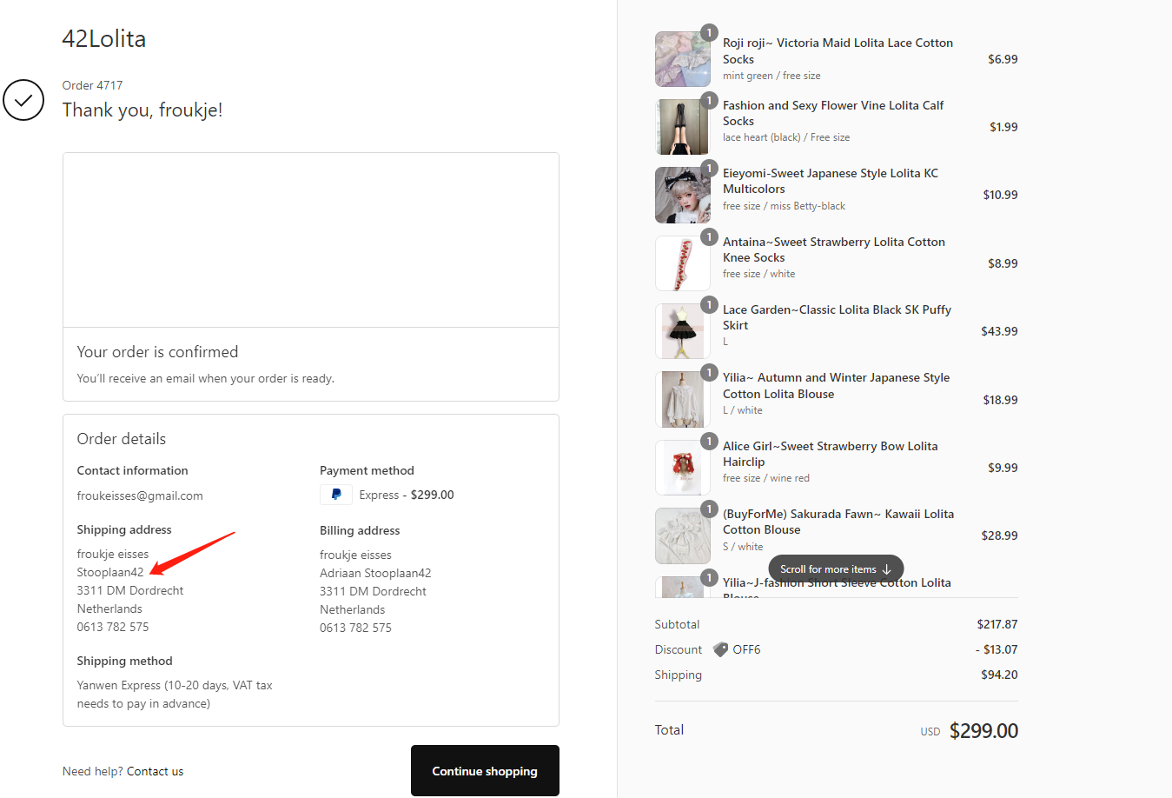
Task: Click the $217.87 subtotal value
Action: 997,624
